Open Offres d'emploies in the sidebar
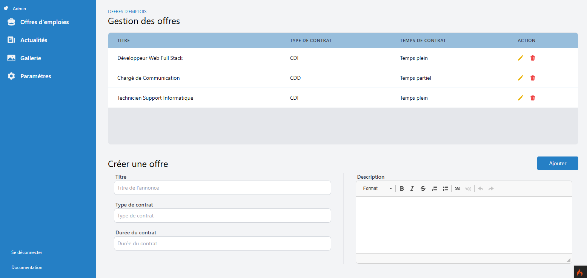This screenshot has width=587, height=278. [44, 22]
